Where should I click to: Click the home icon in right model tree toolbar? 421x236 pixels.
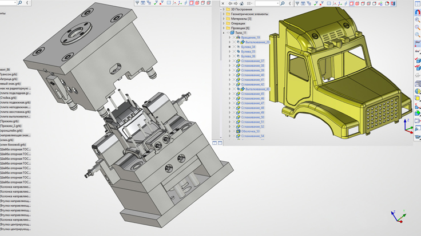(241, 3)
